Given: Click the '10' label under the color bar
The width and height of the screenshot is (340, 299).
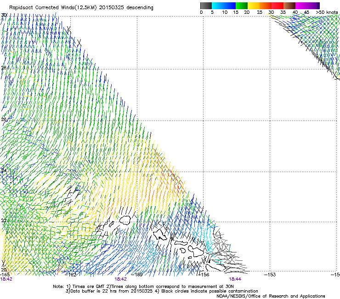Looking at the screenshot, I should (x=225, y=12).
